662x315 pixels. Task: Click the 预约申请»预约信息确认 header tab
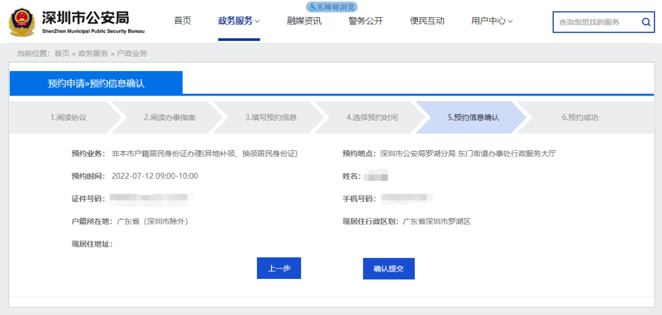click(x=96, y=83)
